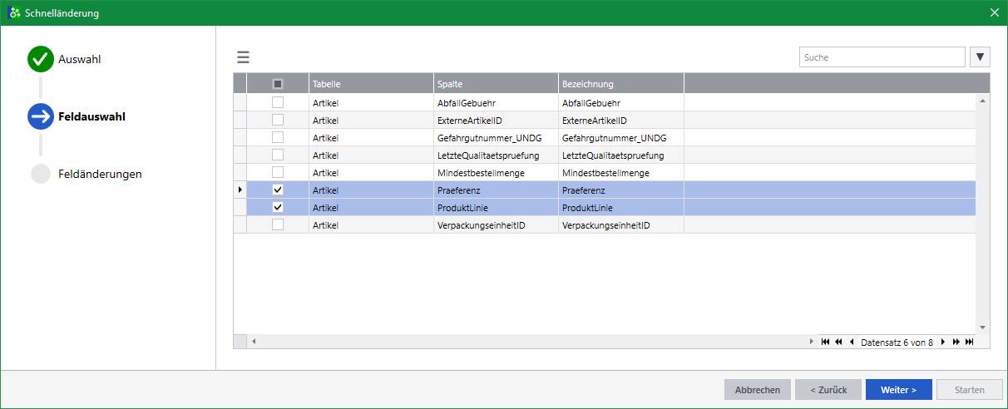
Task: Enable the AbfallGebuehr row checkbox
Action: tap(278, 102)
